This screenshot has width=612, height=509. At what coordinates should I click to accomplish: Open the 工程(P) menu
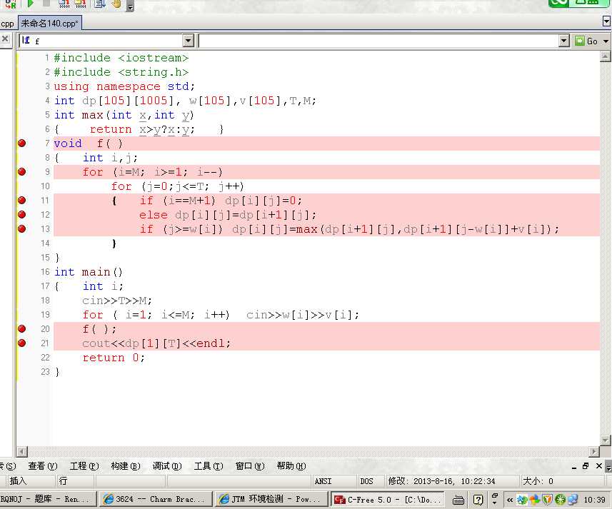click(x=84, y=466)
